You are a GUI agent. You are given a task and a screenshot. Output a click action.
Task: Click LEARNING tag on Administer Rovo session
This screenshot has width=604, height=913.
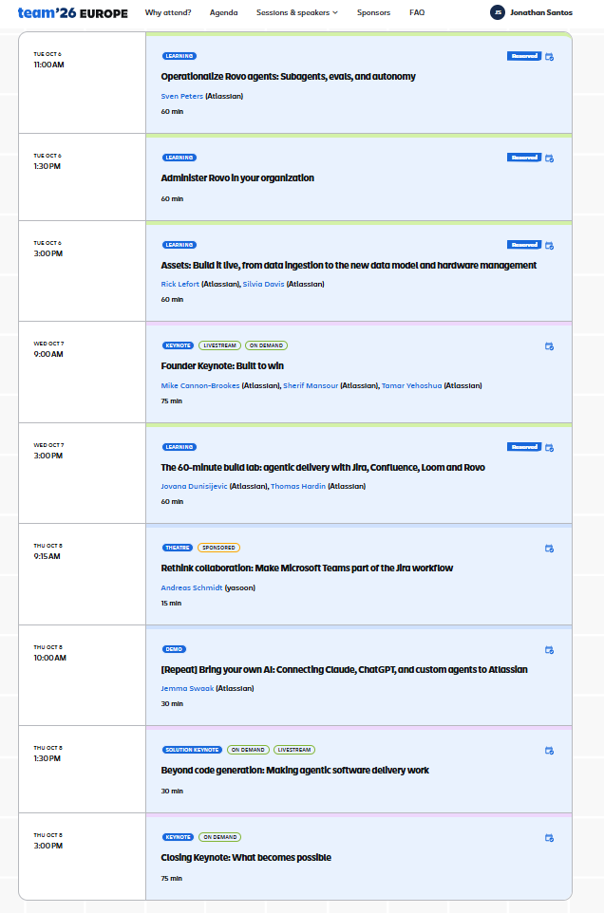point(179,158)
